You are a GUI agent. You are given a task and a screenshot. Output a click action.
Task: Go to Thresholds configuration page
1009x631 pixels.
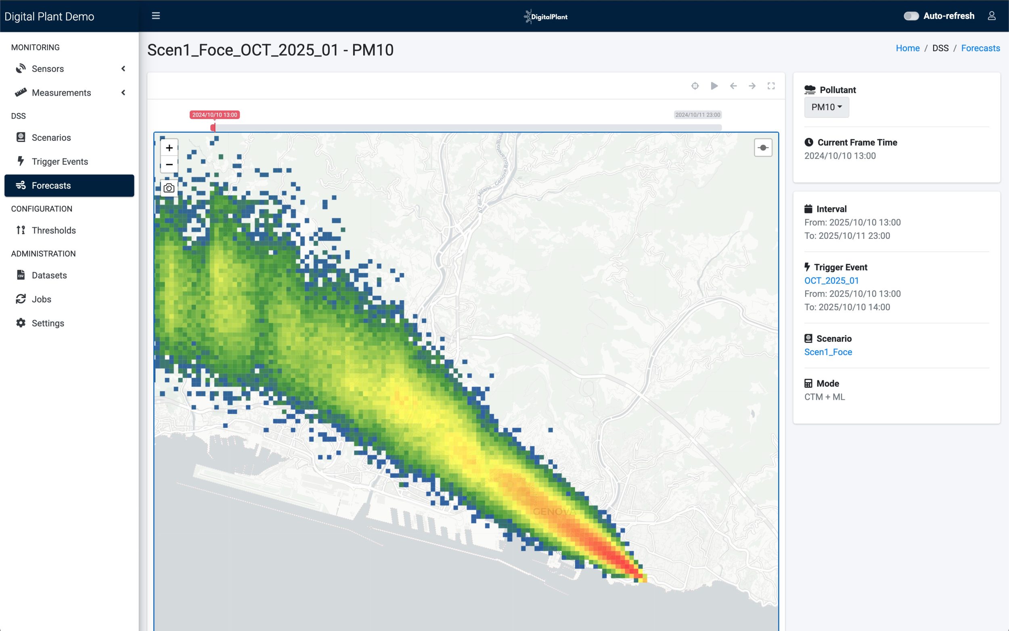tap(53, 230)
